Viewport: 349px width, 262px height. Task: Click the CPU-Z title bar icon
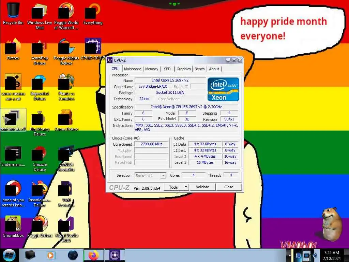(110, 60)
